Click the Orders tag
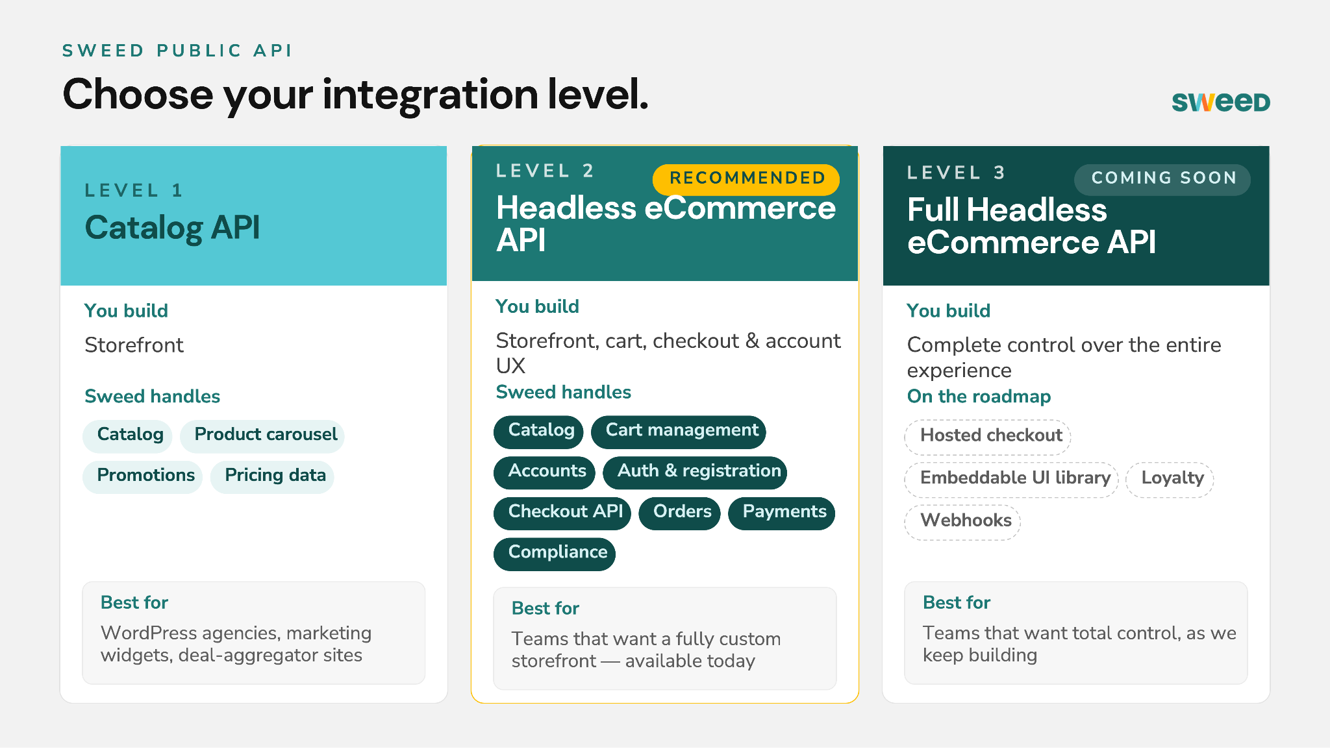This screenshot has height=749, width=1330. 680,513
